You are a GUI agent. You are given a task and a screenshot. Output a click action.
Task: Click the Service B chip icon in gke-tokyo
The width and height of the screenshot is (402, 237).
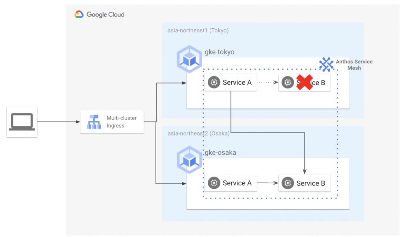[287, 82]
